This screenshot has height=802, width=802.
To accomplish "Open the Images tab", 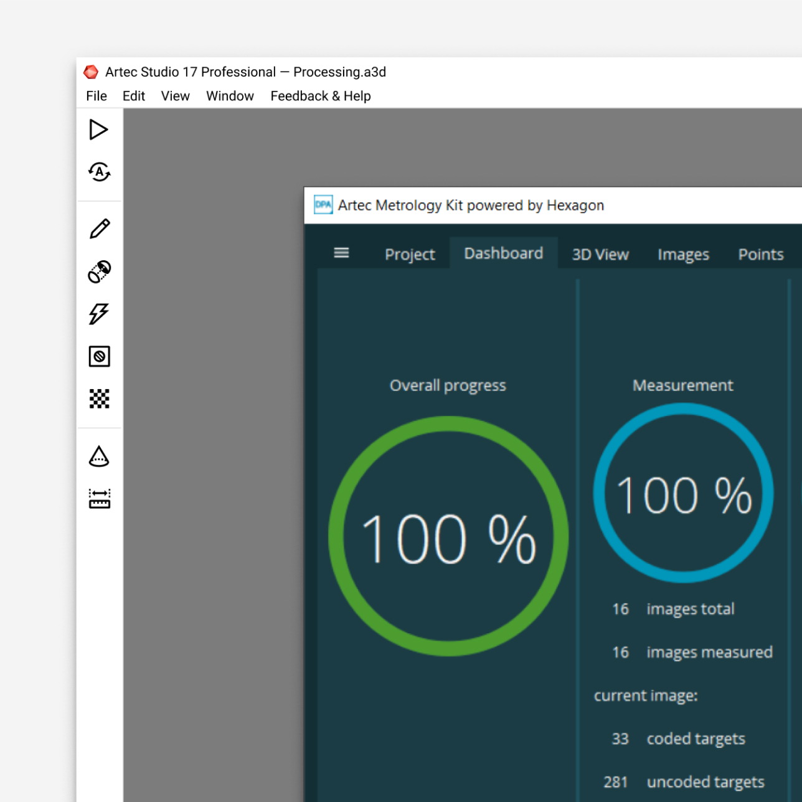I will (x=683, y=254).
